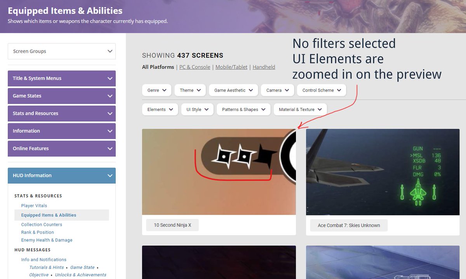Expand the Online Features section
466x279 pixels.
click(x=62, y=148)
